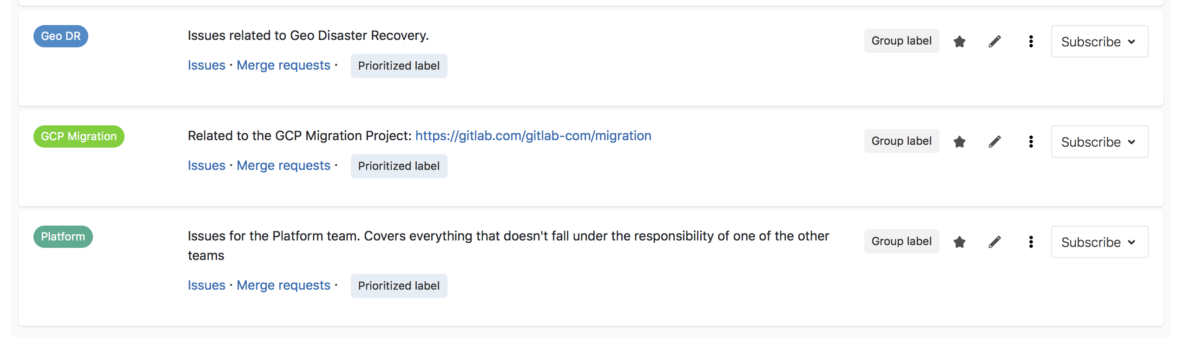Open Issues for the Platform label
The image size is (1184, 337).
tap(206, 285)
